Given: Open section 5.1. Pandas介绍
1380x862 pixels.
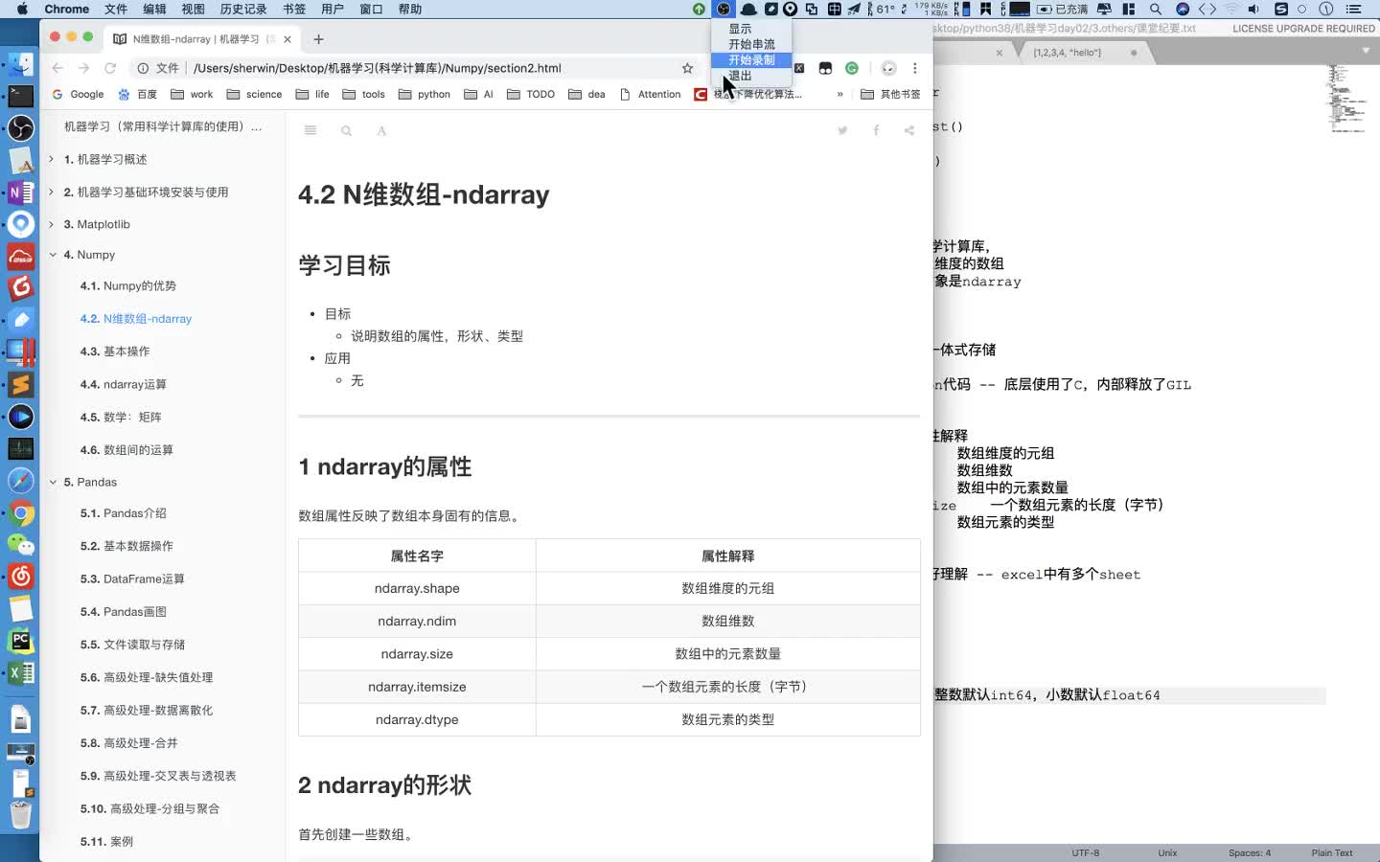Looking at the screenshot, I should click(124, 513).
